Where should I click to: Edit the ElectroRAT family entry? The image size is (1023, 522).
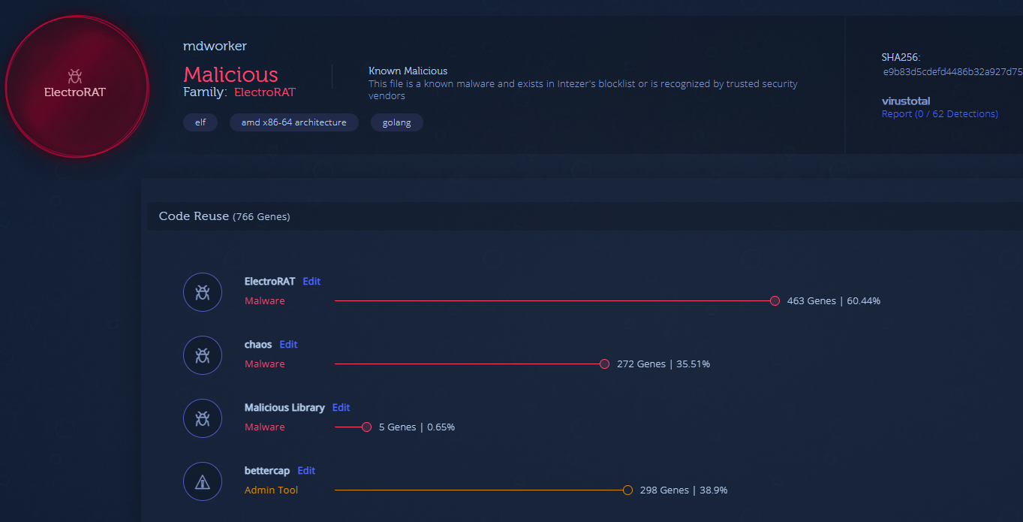(311, 281)
